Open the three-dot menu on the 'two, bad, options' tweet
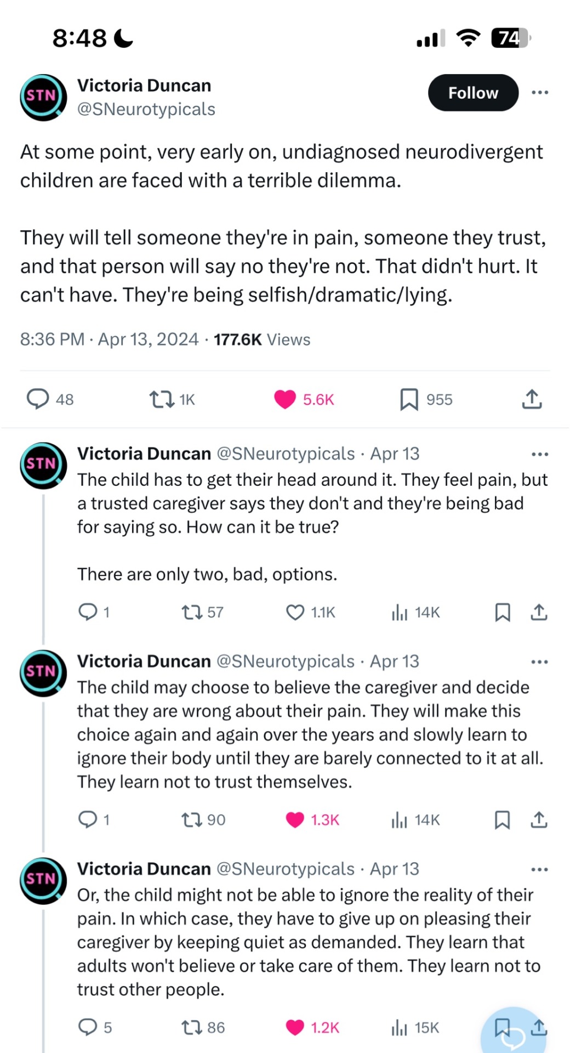The image size is (570, 1053). point(540,454)
